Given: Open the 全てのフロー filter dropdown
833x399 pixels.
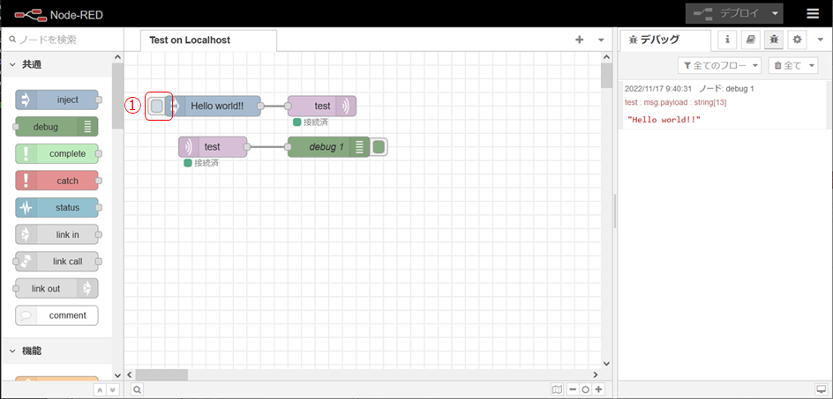Looking at the screenshot, I should (x=719, y=65).
